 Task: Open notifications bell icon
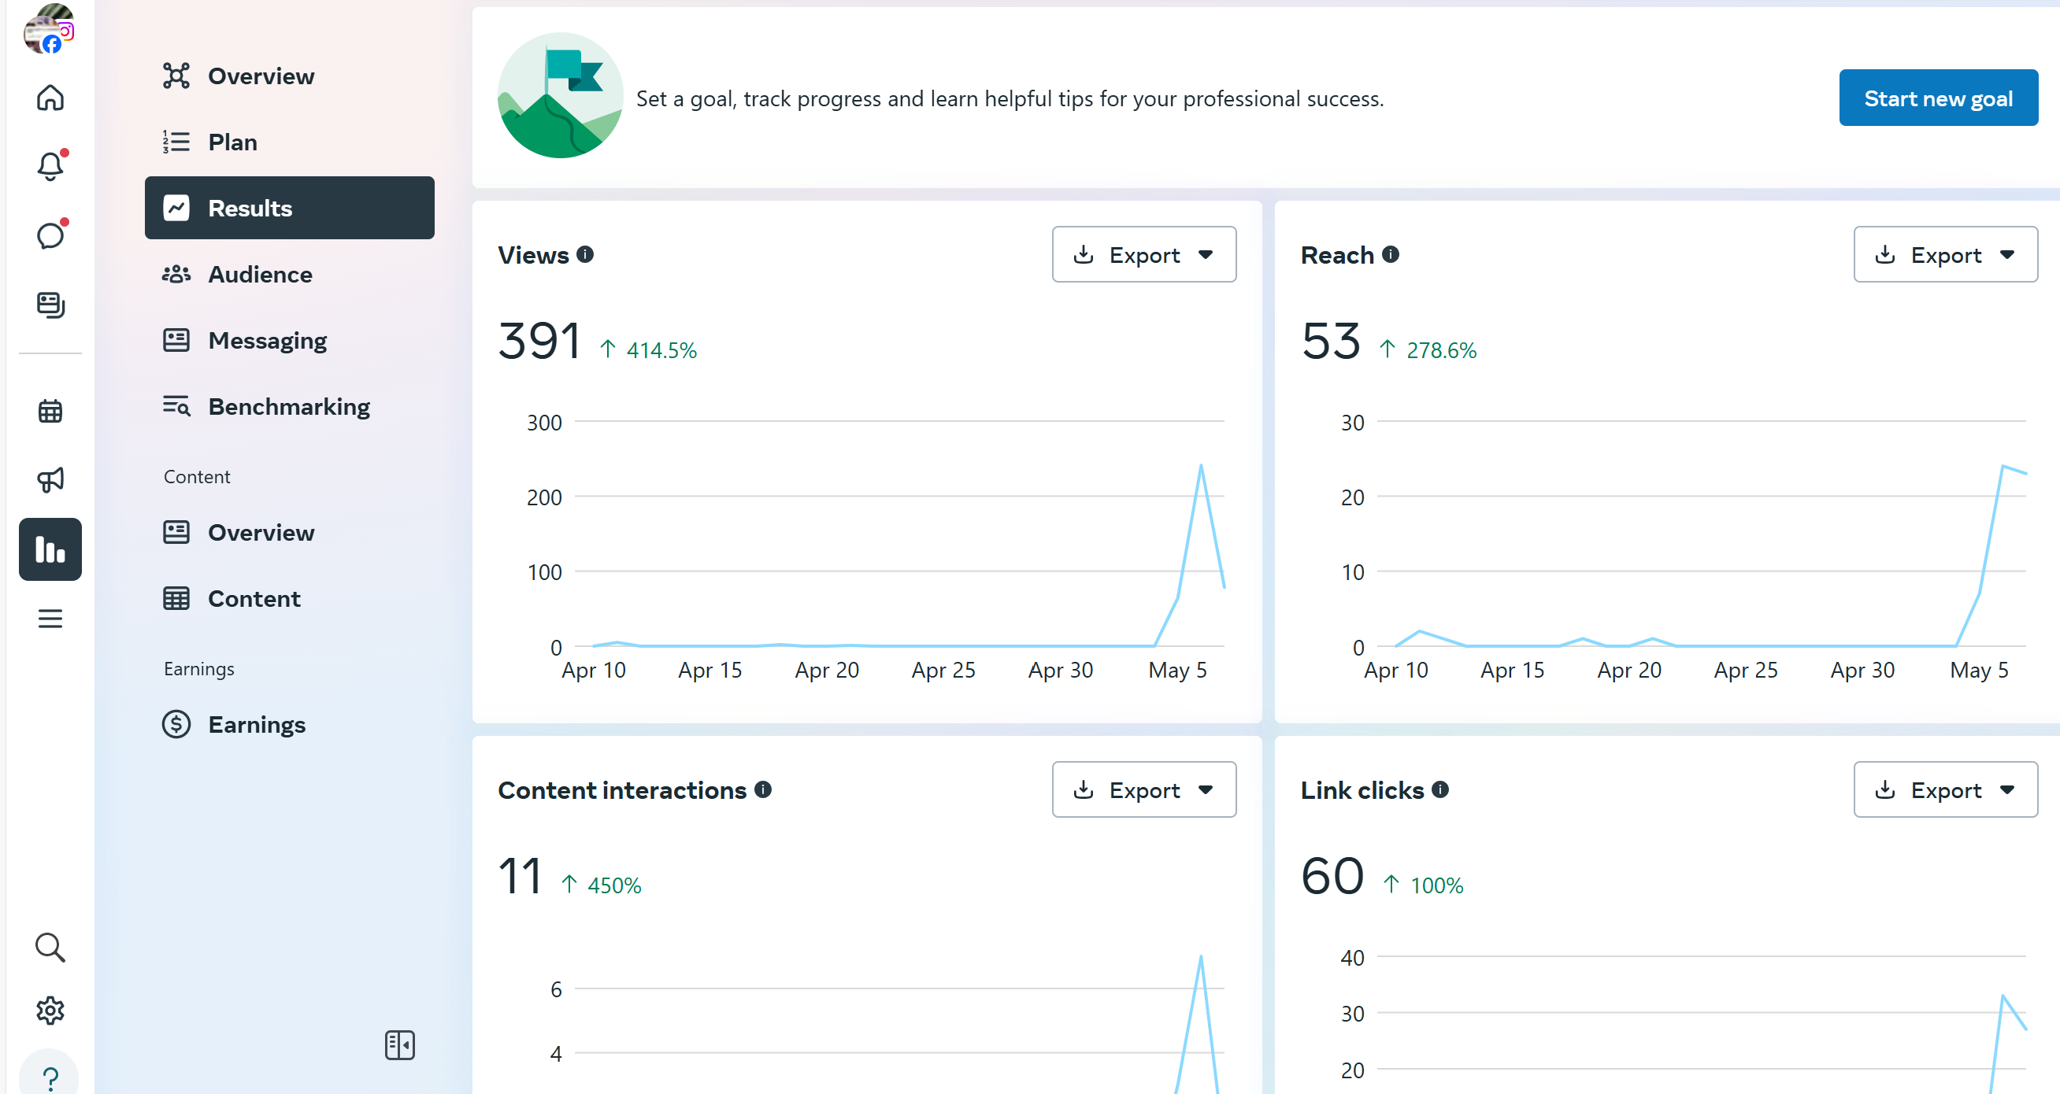[50, 166]
